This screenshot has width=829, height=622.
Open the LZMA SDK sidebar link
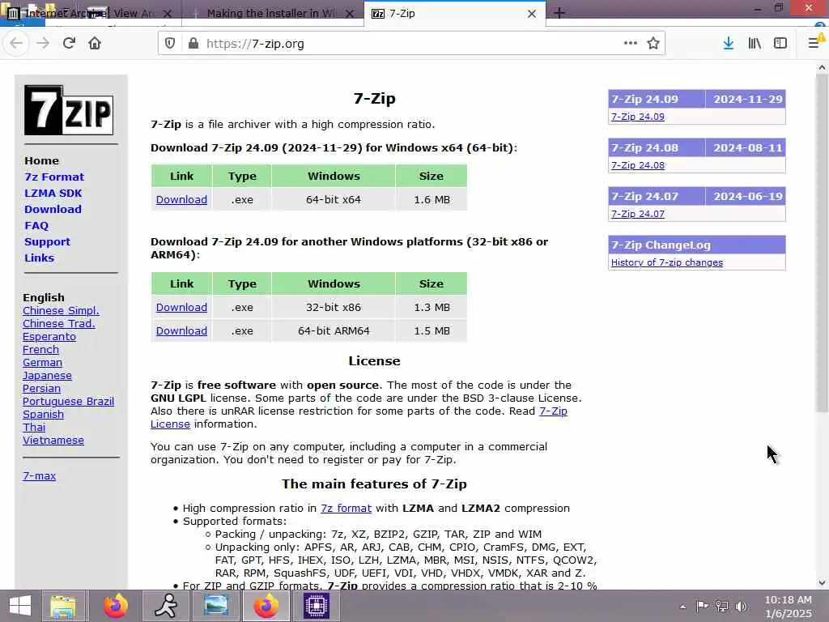point(53,193)
